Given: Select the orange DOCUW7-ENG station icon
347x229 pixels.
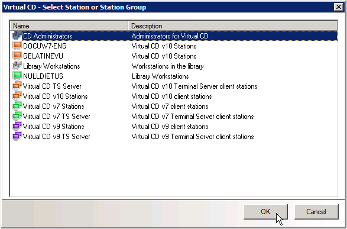Looking at the screenshot, I should [x=17, y=46].
